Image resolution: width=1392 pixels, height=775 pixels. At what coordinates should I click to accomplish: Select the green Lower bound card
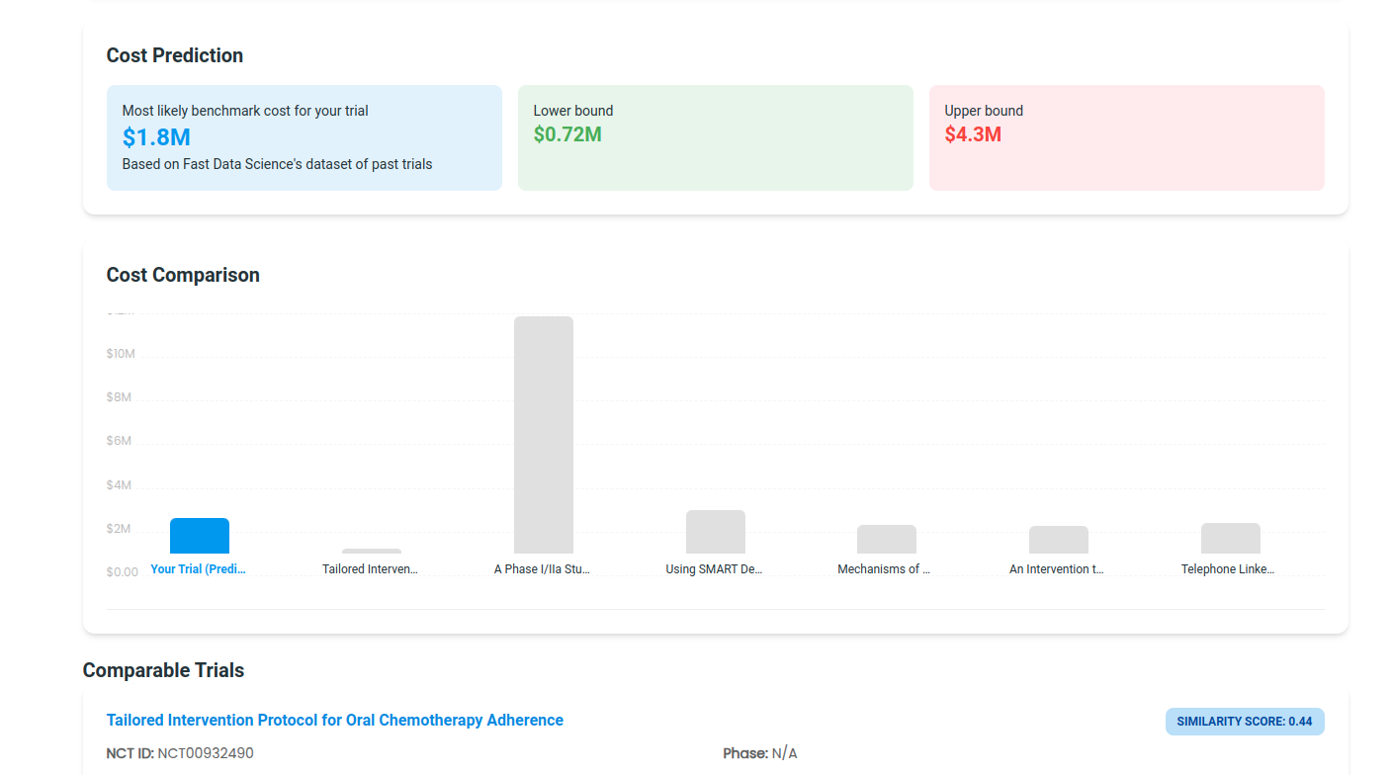coord(715,137)
